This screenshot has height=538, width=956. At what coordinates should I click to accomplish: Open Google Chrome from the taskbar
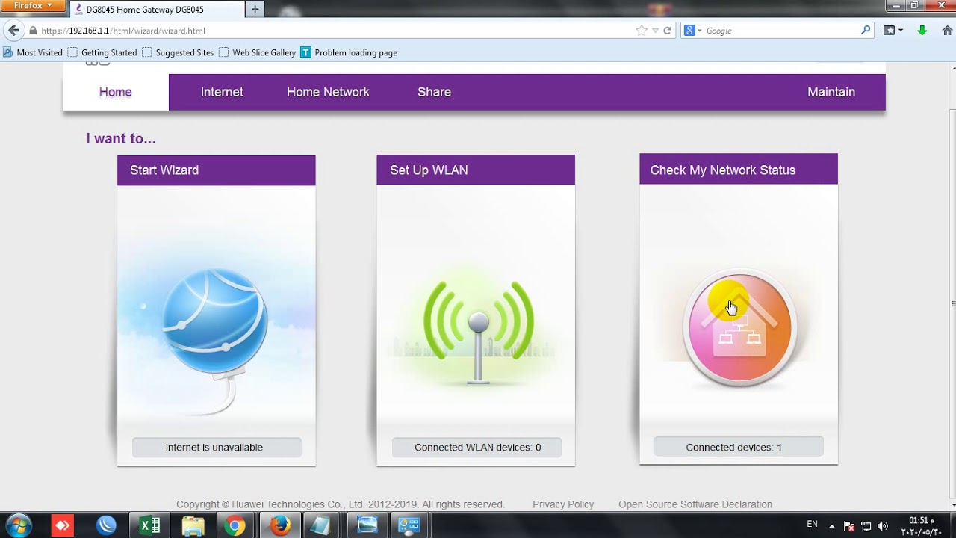point(235,525)
